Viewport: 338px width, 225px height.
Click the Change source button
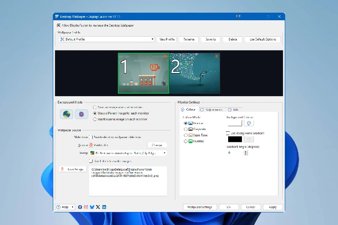(x=157, y=145)
